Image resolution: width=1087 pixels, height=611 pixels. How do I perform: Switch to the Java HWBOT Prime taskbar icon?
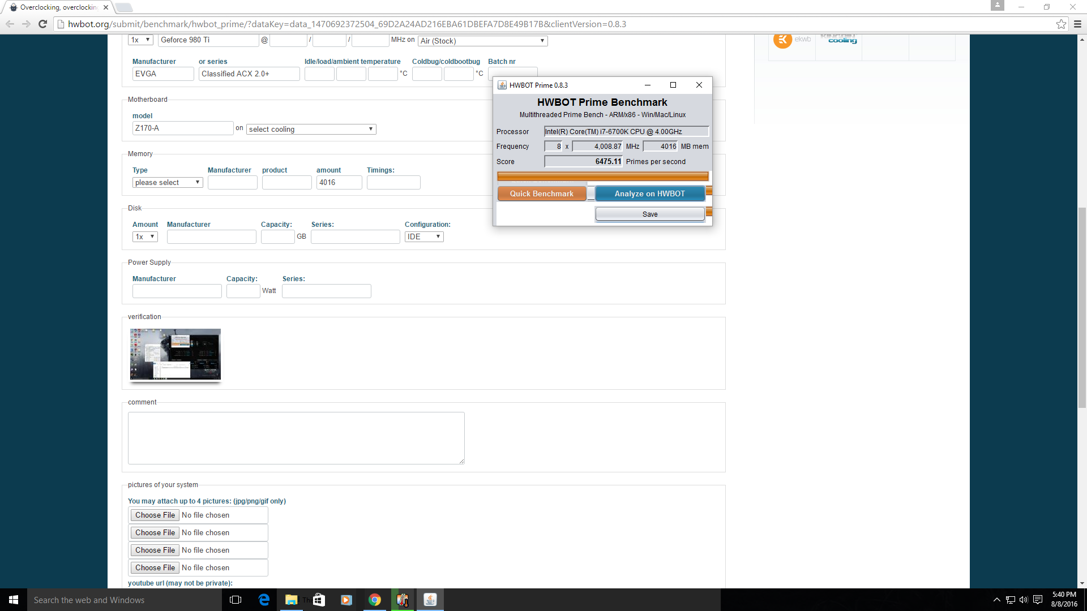coord(430,600)
